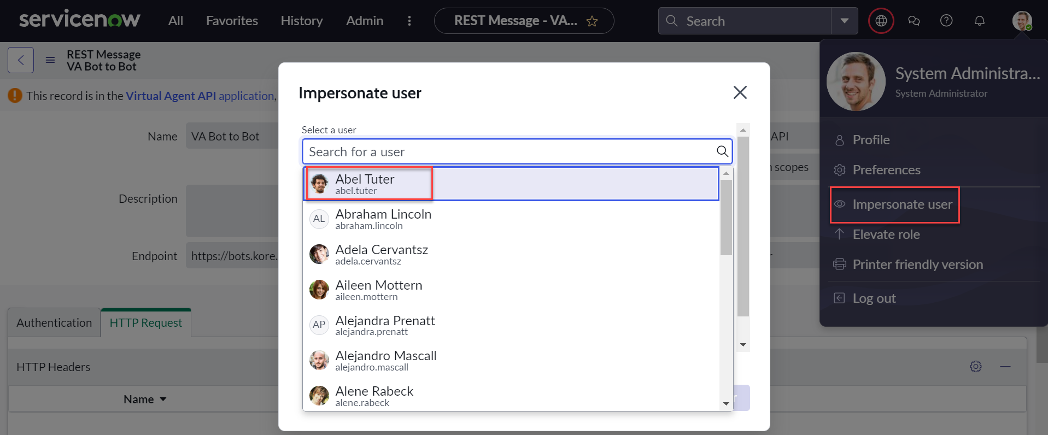Open the HTTP Headers gear settings
Viewport: 1048px width, 435px height.
click(x=976, y=367)
